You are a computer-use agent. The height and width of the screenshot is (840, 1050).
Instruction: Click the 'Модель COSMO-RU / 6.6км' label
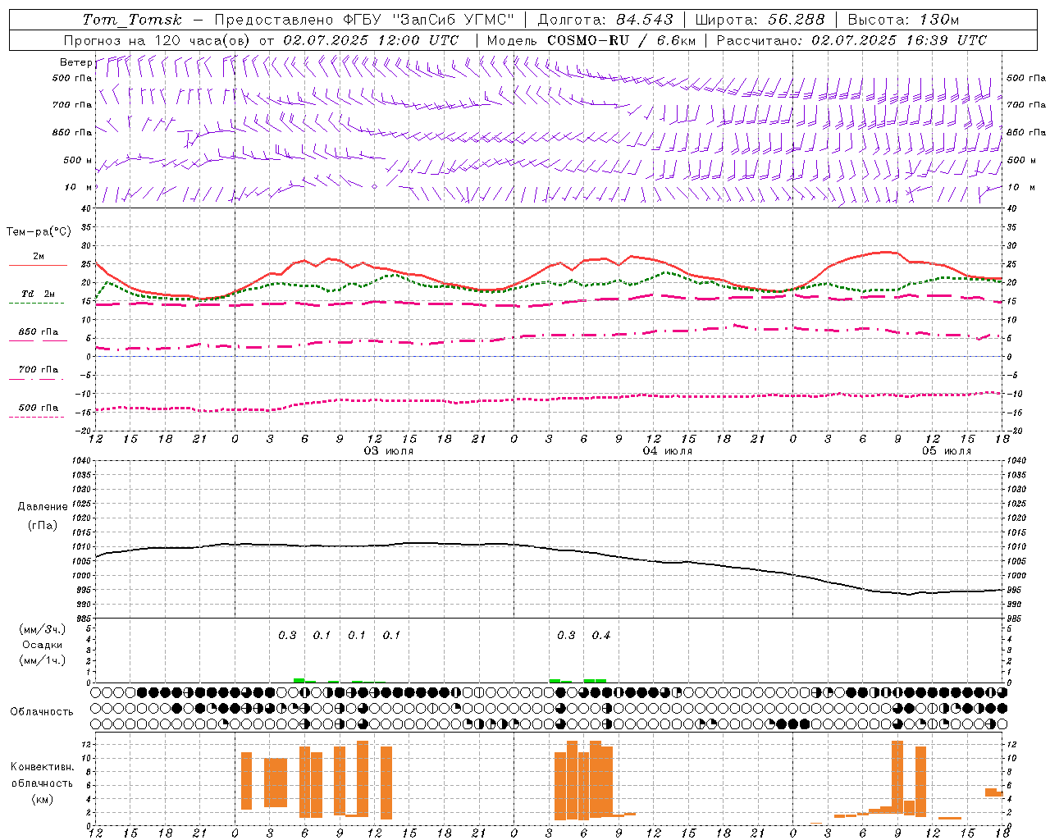click(x=591, y=40)
